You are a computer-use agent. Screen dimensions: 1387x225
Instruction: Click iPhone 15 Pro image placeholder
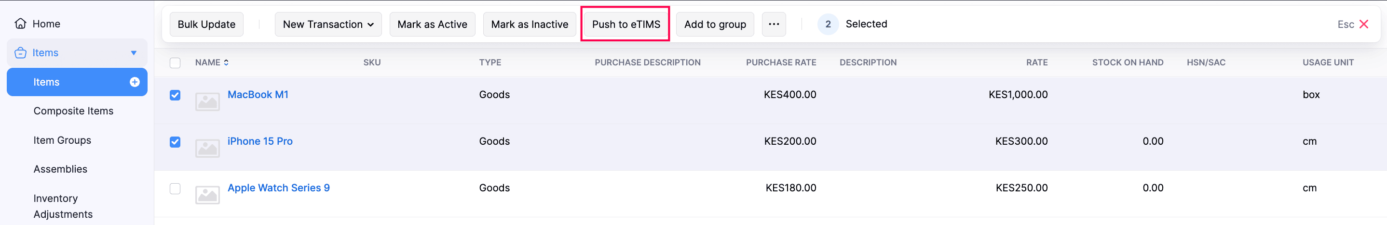207,148
